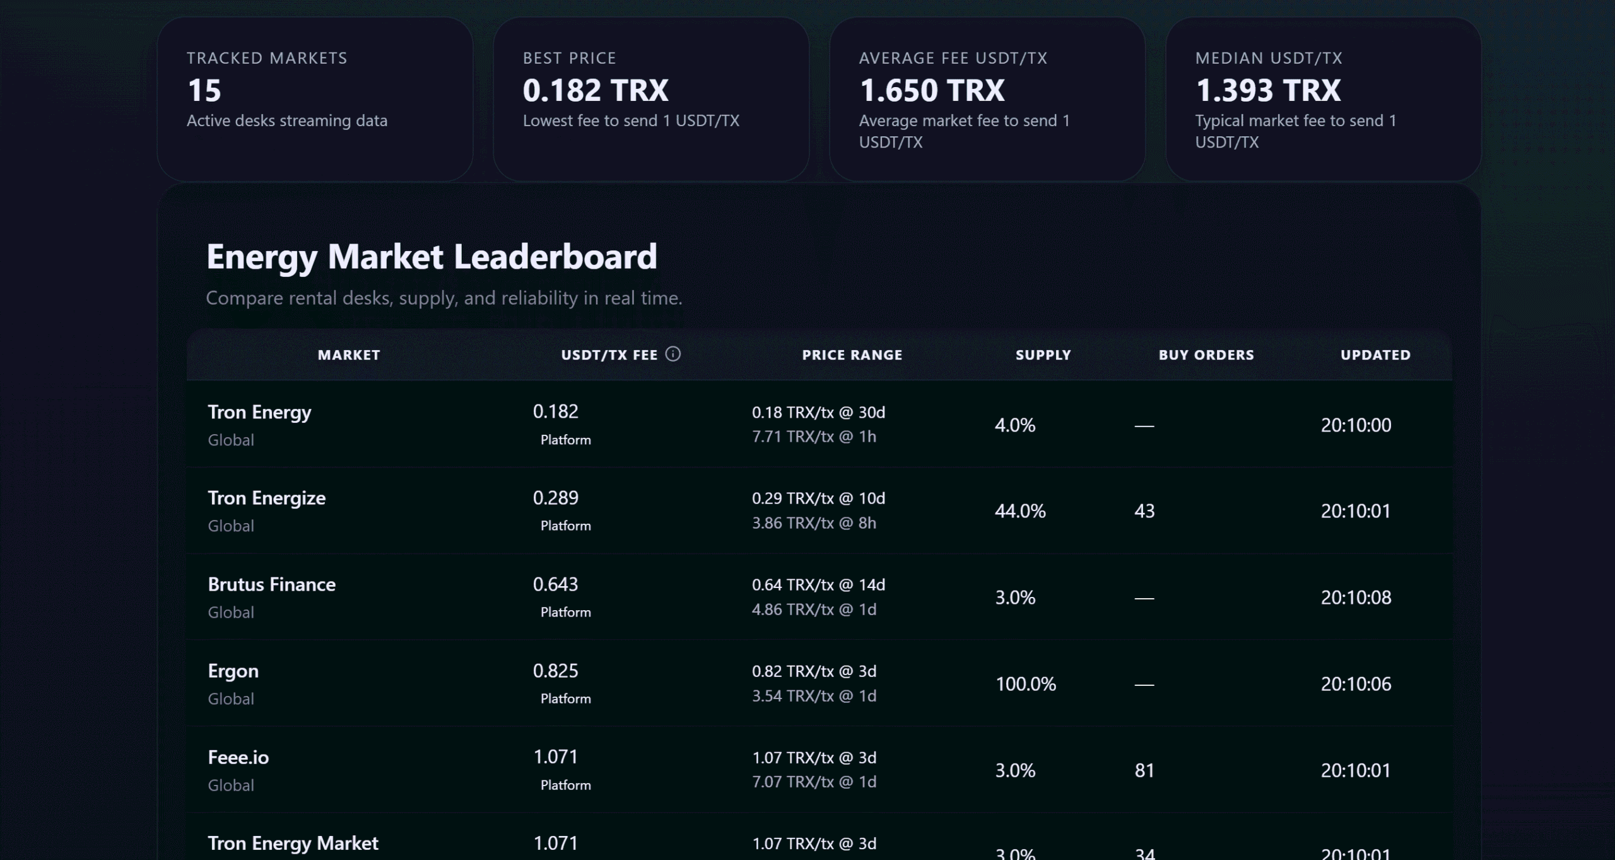Click the "20:10:08" updated time

pyautogui.click(x=1356, y=598)
